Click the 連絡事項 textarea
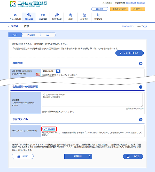Viewport: 155px width, 172px height. pyautogui.click(x=92, y=100)
